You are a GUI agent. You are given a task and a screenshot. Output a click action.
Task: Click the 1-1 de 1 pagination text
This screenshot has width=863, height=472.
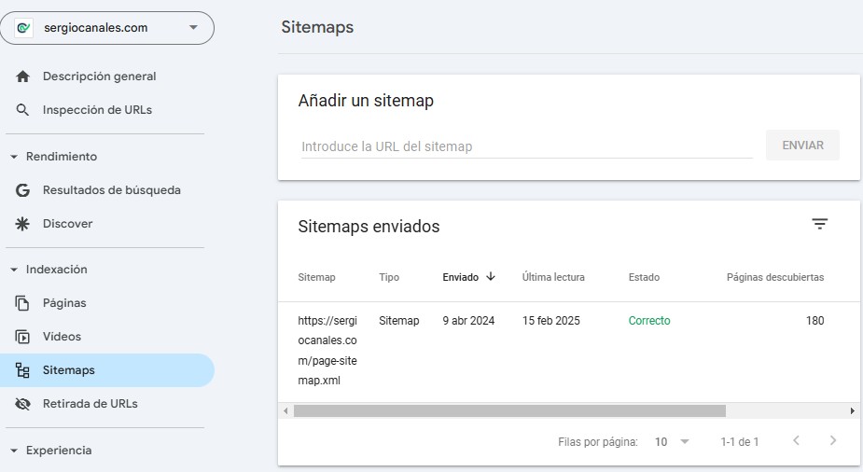coord(740,442)
